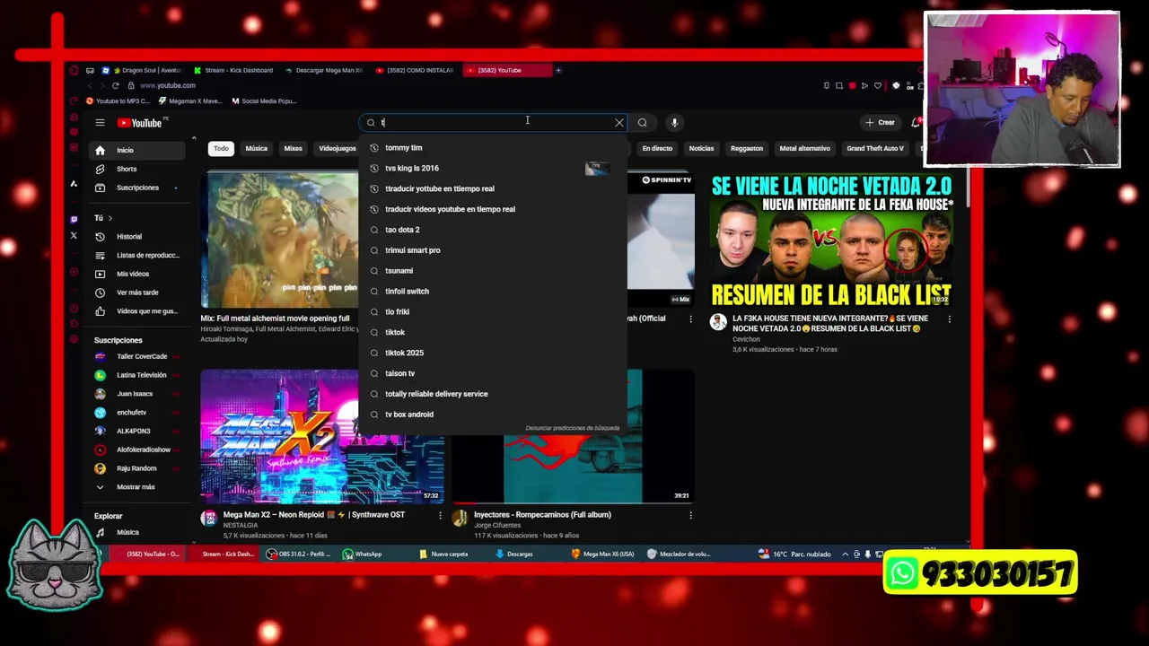Open options menu for La F3ka House video
1149x646 pixels.
(949, 319)
